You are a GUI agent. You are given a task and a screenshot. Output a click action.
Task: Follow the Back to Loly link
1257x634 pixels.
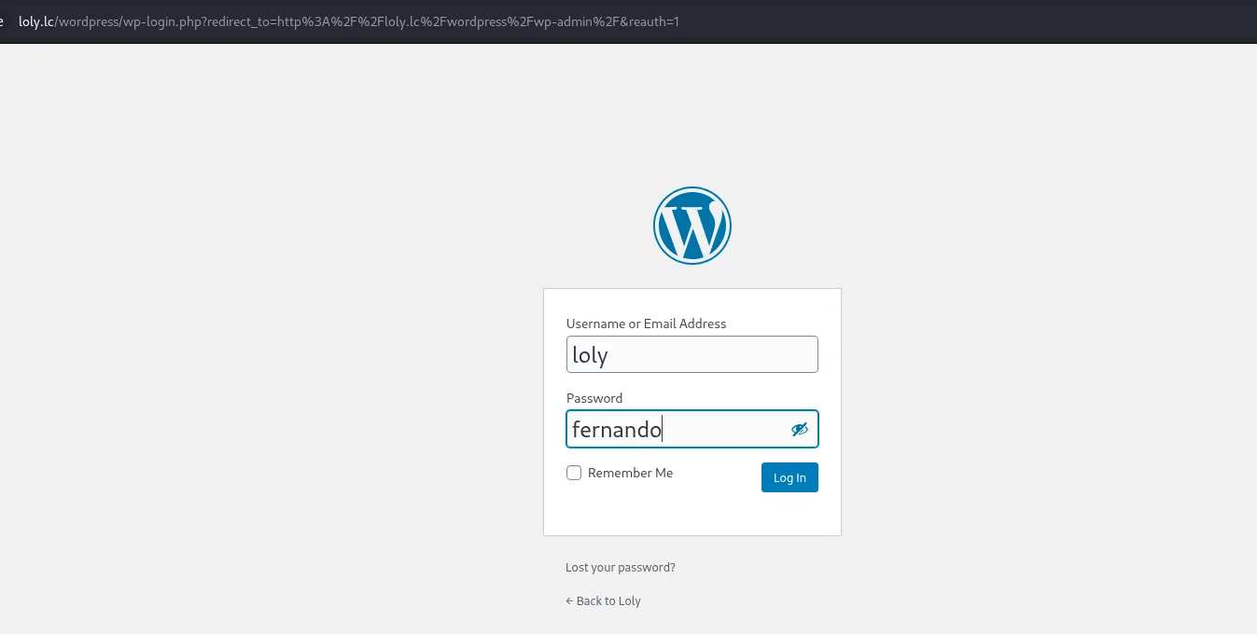pyautogui.click(x=603, y=600)
